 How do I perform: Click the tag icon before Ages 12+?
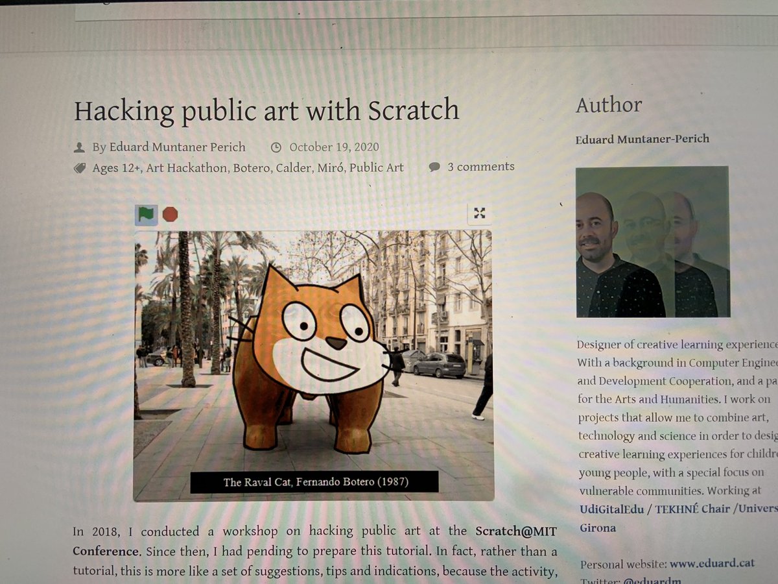click(x=80, y=169)
